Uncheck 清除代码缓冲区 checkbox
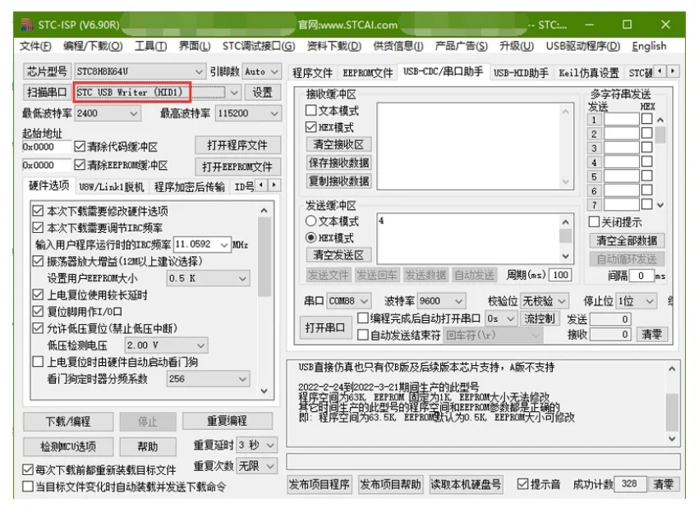The width and height of the screenshot is (699, 512). click(80, 147)
